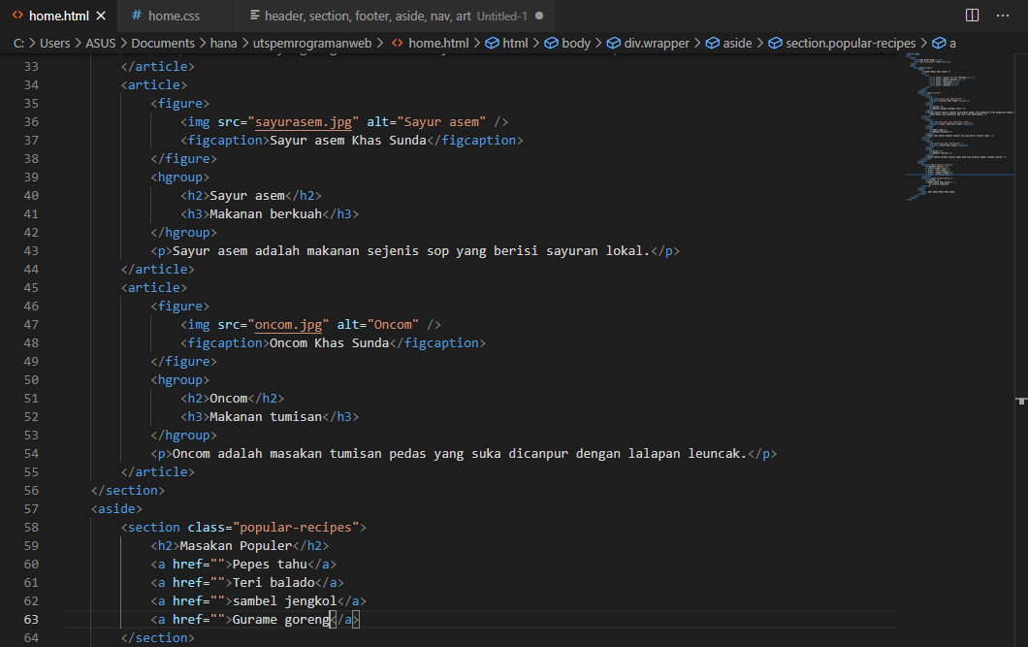
Task: Click the 'Oncom adalah masakan tumisan' paragraph
Action: click(459, 454)
